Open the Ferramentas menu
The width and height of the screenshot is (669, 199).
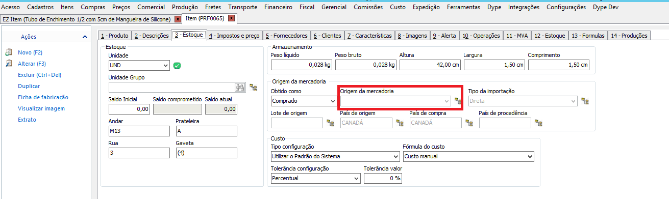click(464, 7)
